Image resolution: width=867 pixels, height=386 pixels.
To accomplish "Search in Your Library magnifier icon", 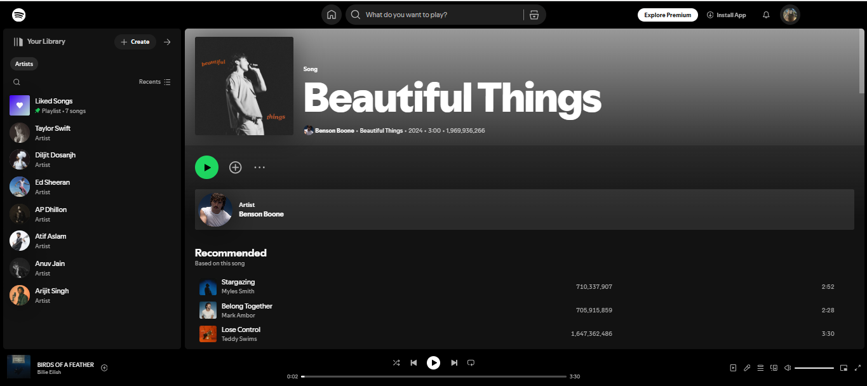I will tap(17, 82).
